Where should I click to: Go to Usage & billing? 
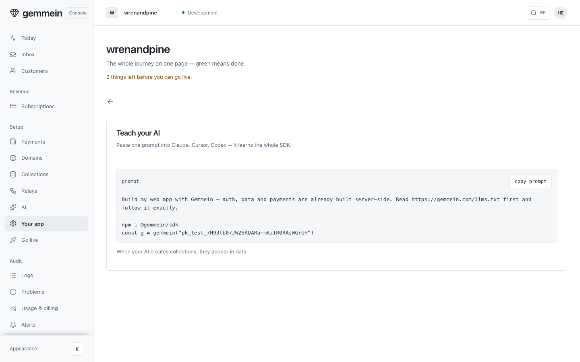point(46,308)
